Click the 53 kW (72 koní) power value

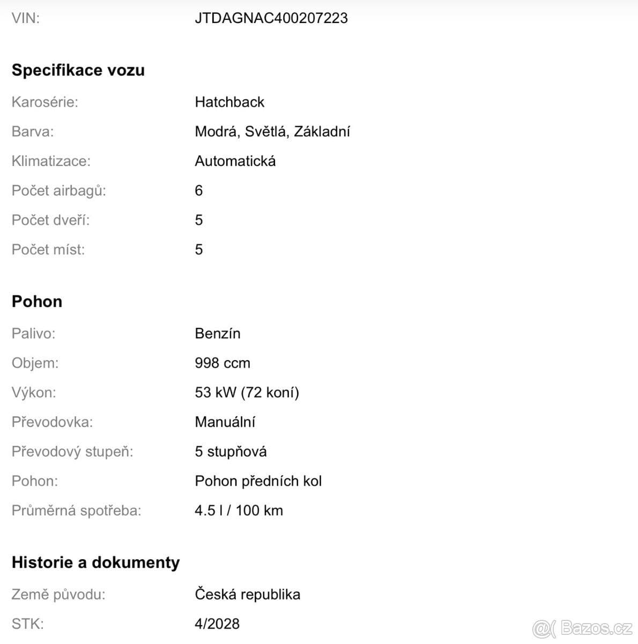click(x=247, y=392)
